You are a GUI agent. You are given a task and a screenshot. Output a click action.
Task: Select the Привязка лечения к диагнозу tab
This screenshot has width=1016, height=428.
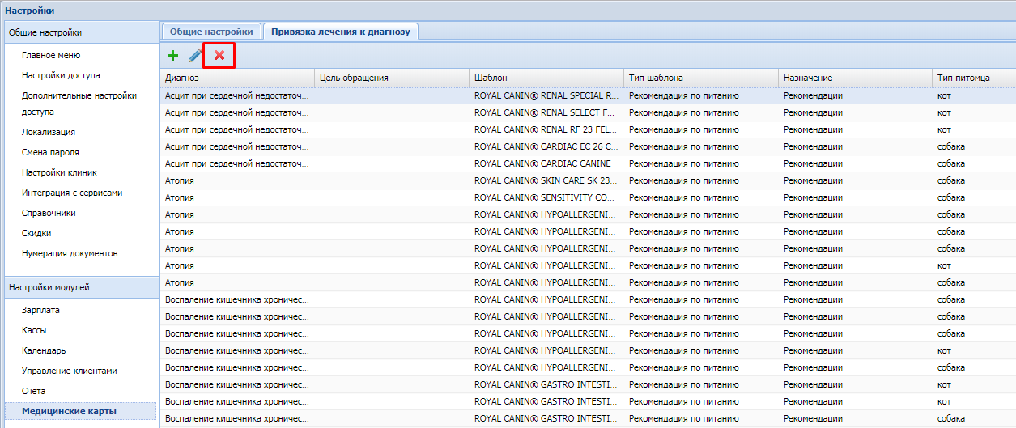click(x=341, y=32)
